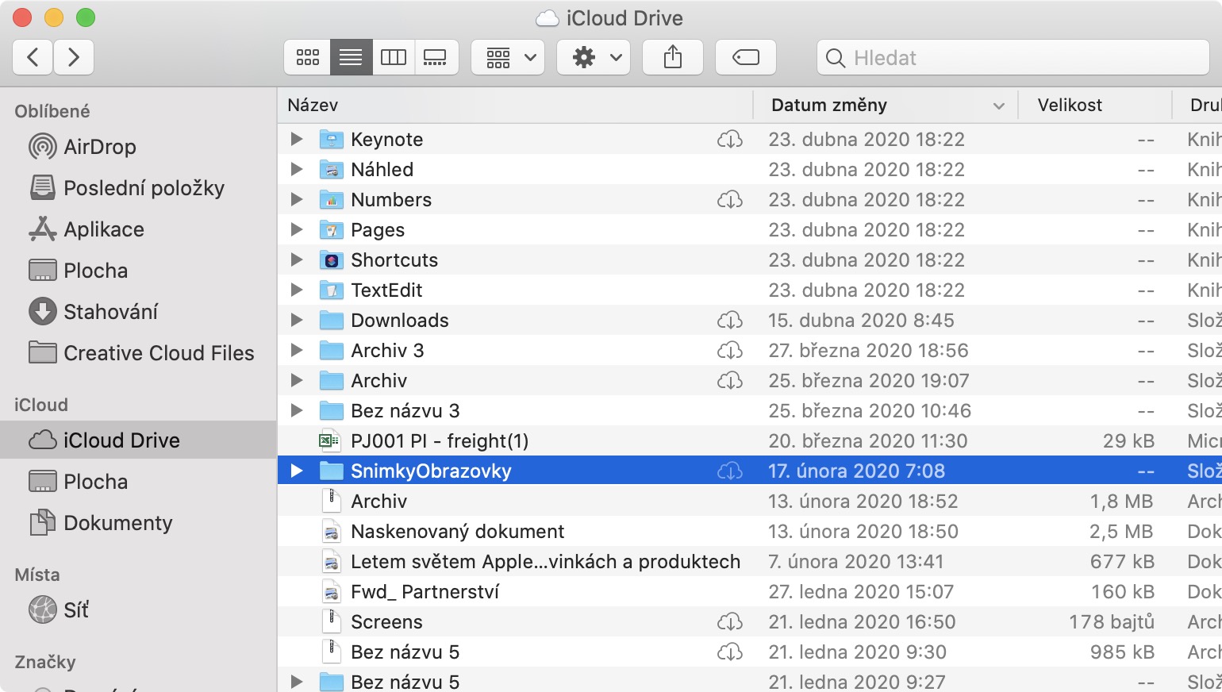Expand the Náhled folder
The height and width of the screenshot is (692, 1222).
297,169
